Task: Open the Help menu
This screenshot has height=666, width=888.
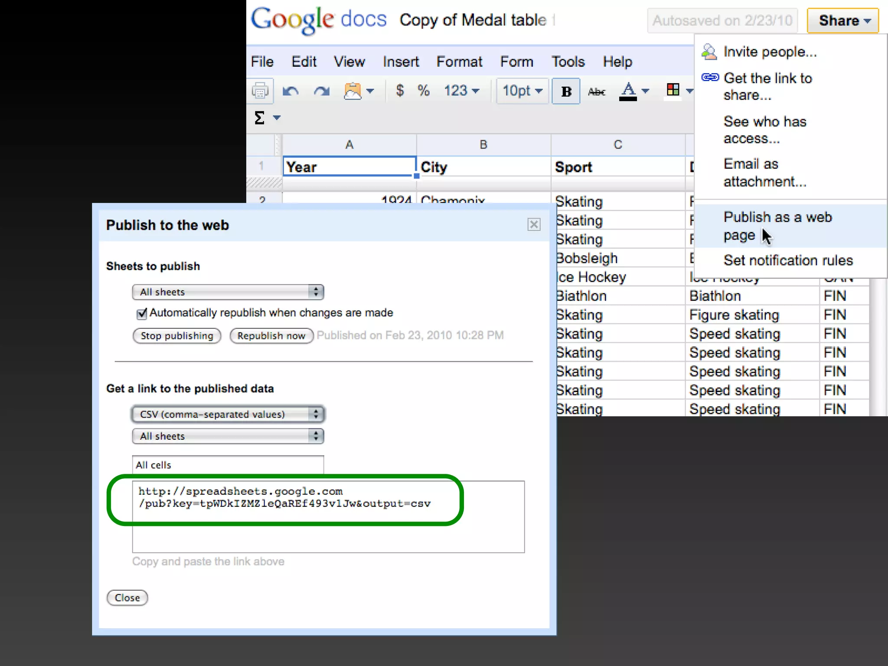Action: click(x=617, y=62)
